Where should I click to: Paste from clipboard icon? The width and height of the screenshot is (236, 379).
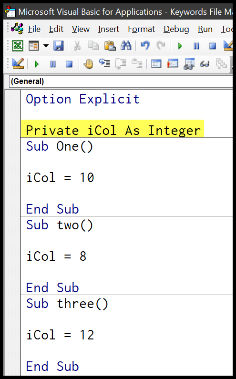[110, 45]
